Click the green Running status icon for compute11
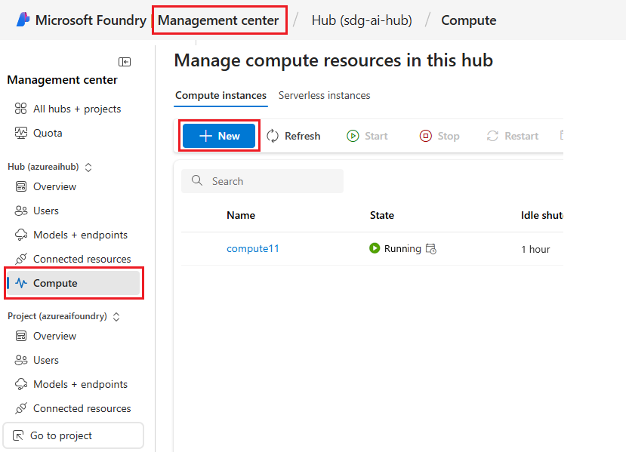Screen dimensions: 626x452 (375, 248)
